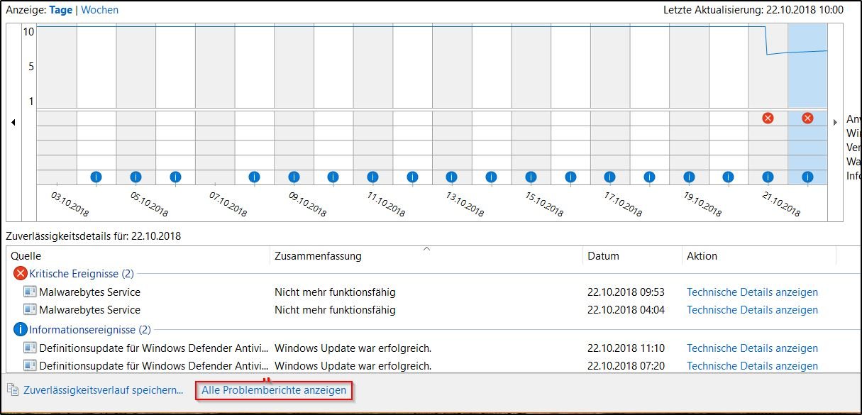This screenshot has height=415, width=862.
Task: Collapse the Informationsereignisse (2) group
Action: click(90, 330)
